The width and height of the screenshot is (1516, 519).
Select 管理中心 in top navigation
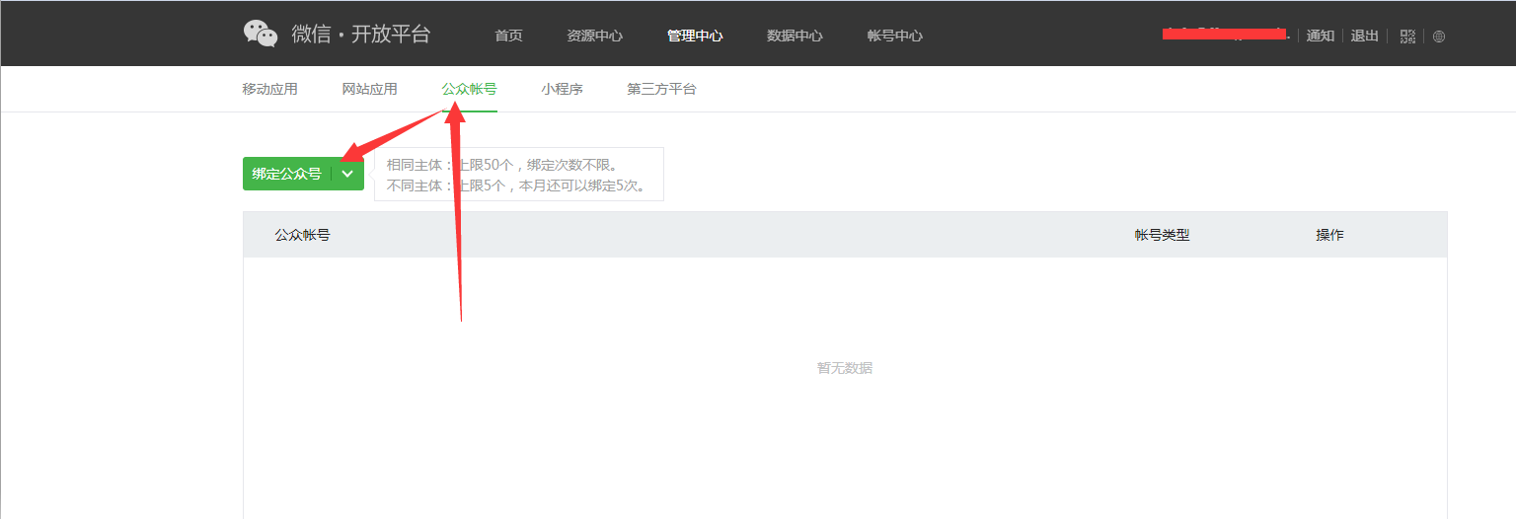pos(695,36)
